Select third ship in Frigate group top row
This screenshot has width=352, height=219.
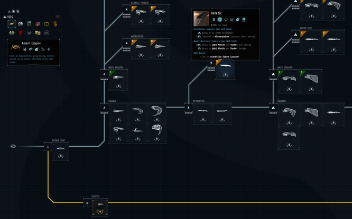(x=156, y=113)
